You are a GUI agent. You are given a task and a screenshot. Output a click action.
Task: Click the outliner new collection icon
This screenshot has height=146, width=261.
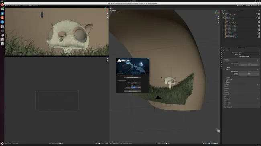coord(259,10)
